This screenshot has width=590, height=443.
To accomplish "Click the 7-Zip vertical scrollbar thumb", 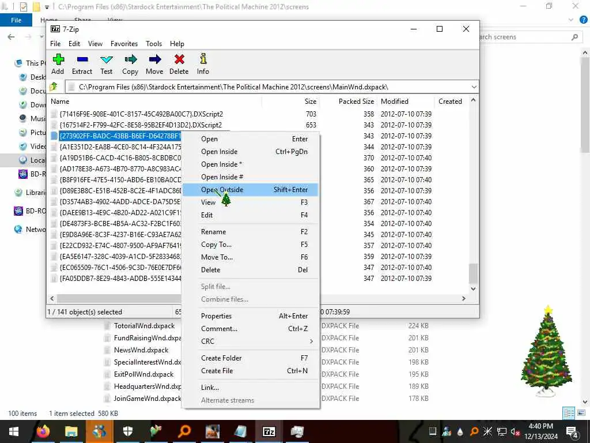I will tap(474, 273).
